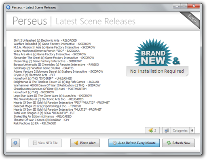Screen dimensions: 207x160
Task: Select M.I.A. Mission In Asia release
Action: point(54,47)
